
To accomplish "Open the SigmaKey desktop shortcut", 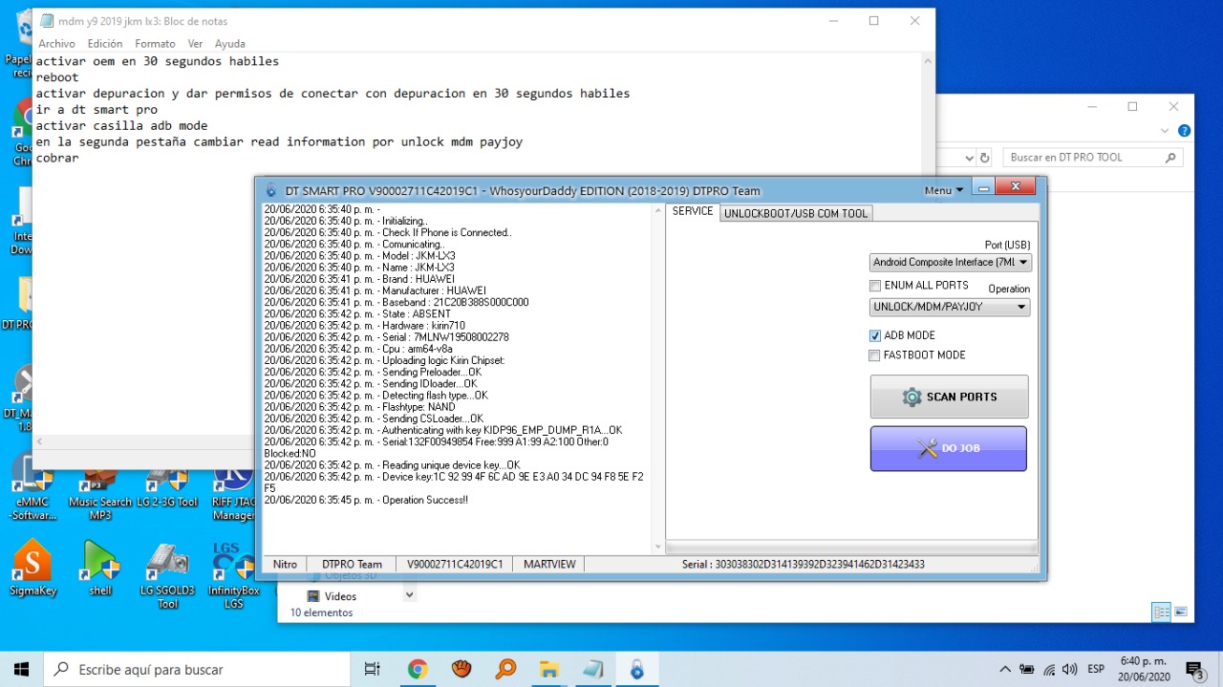I will click(x=32, y=568).
